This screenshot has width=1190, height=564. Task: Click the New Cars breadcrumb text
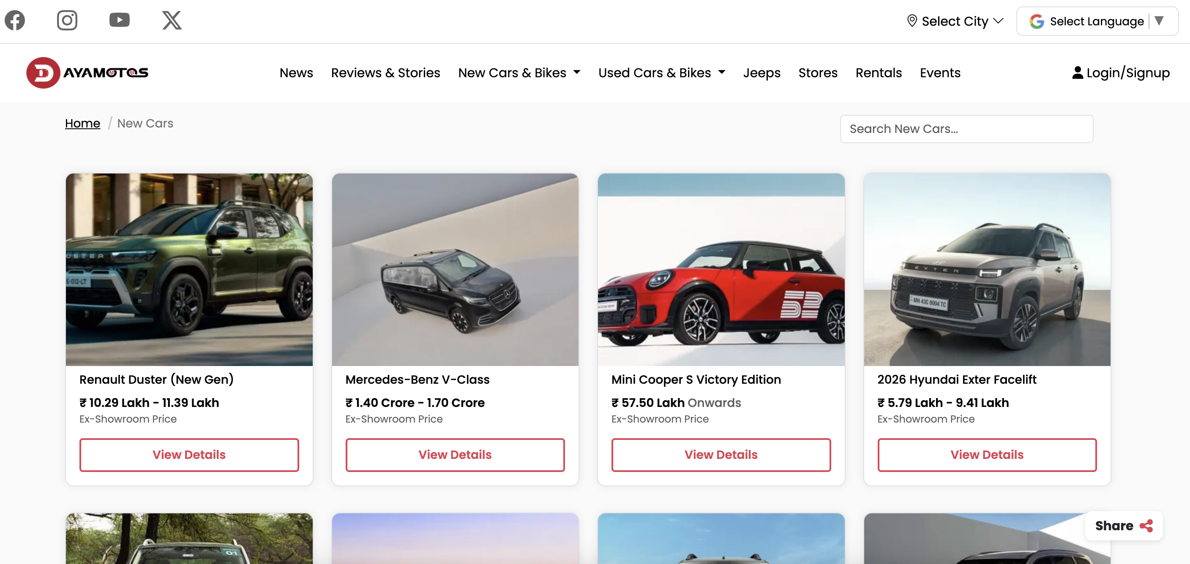[145, 123]
